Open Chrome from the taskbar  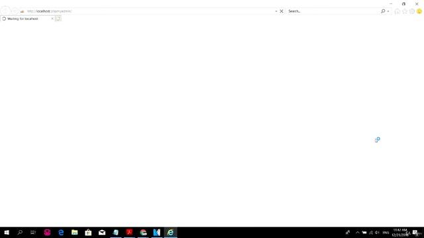pyautogui.click(x=143, y=232)
